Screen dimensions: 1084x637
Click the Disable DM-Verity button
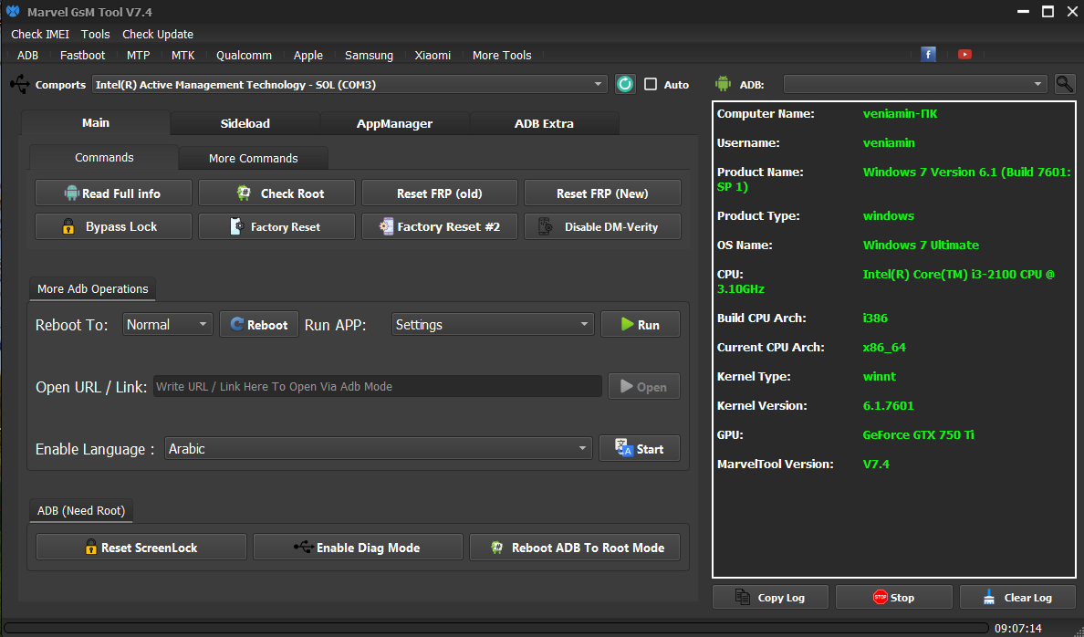[602, 226]
